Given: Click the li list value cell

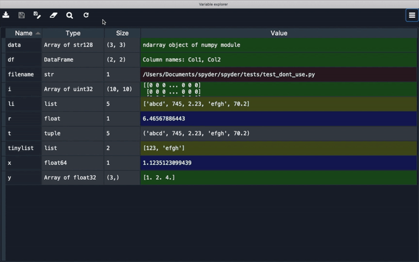Looking at the screenshot, I should [x=279, y=104].
